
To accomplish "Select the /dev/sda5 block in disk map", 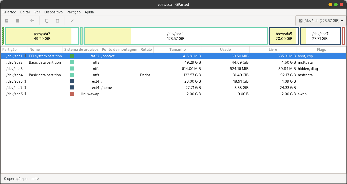I will (284, 36).
